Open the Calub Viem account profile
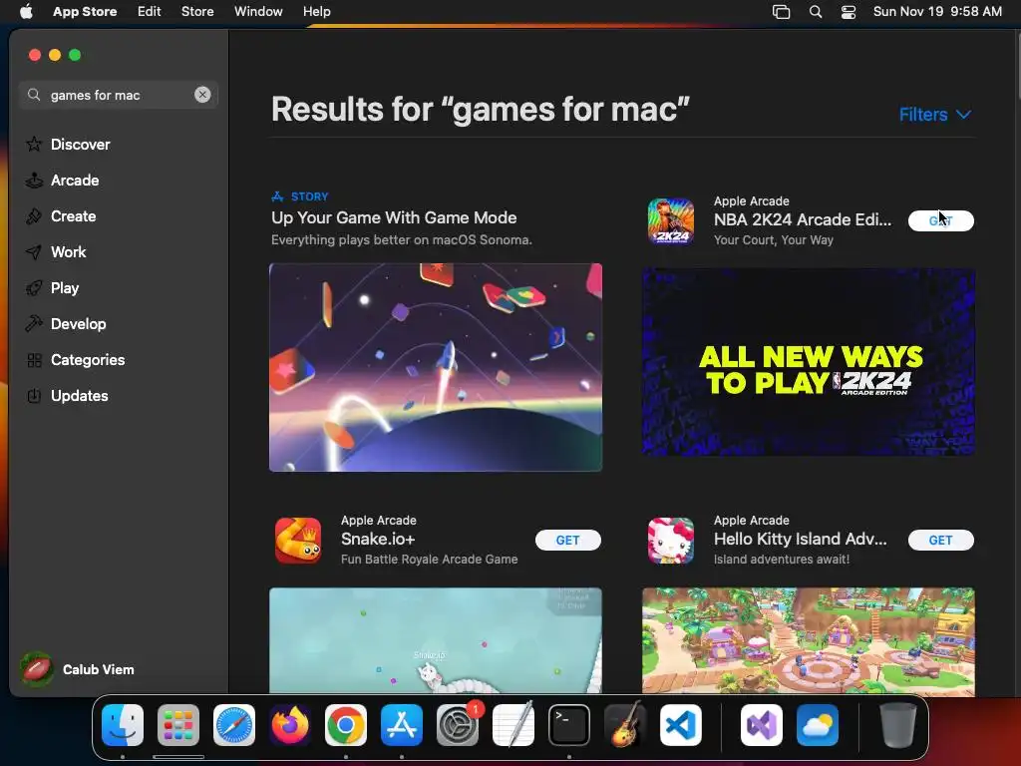 point(77,669)
